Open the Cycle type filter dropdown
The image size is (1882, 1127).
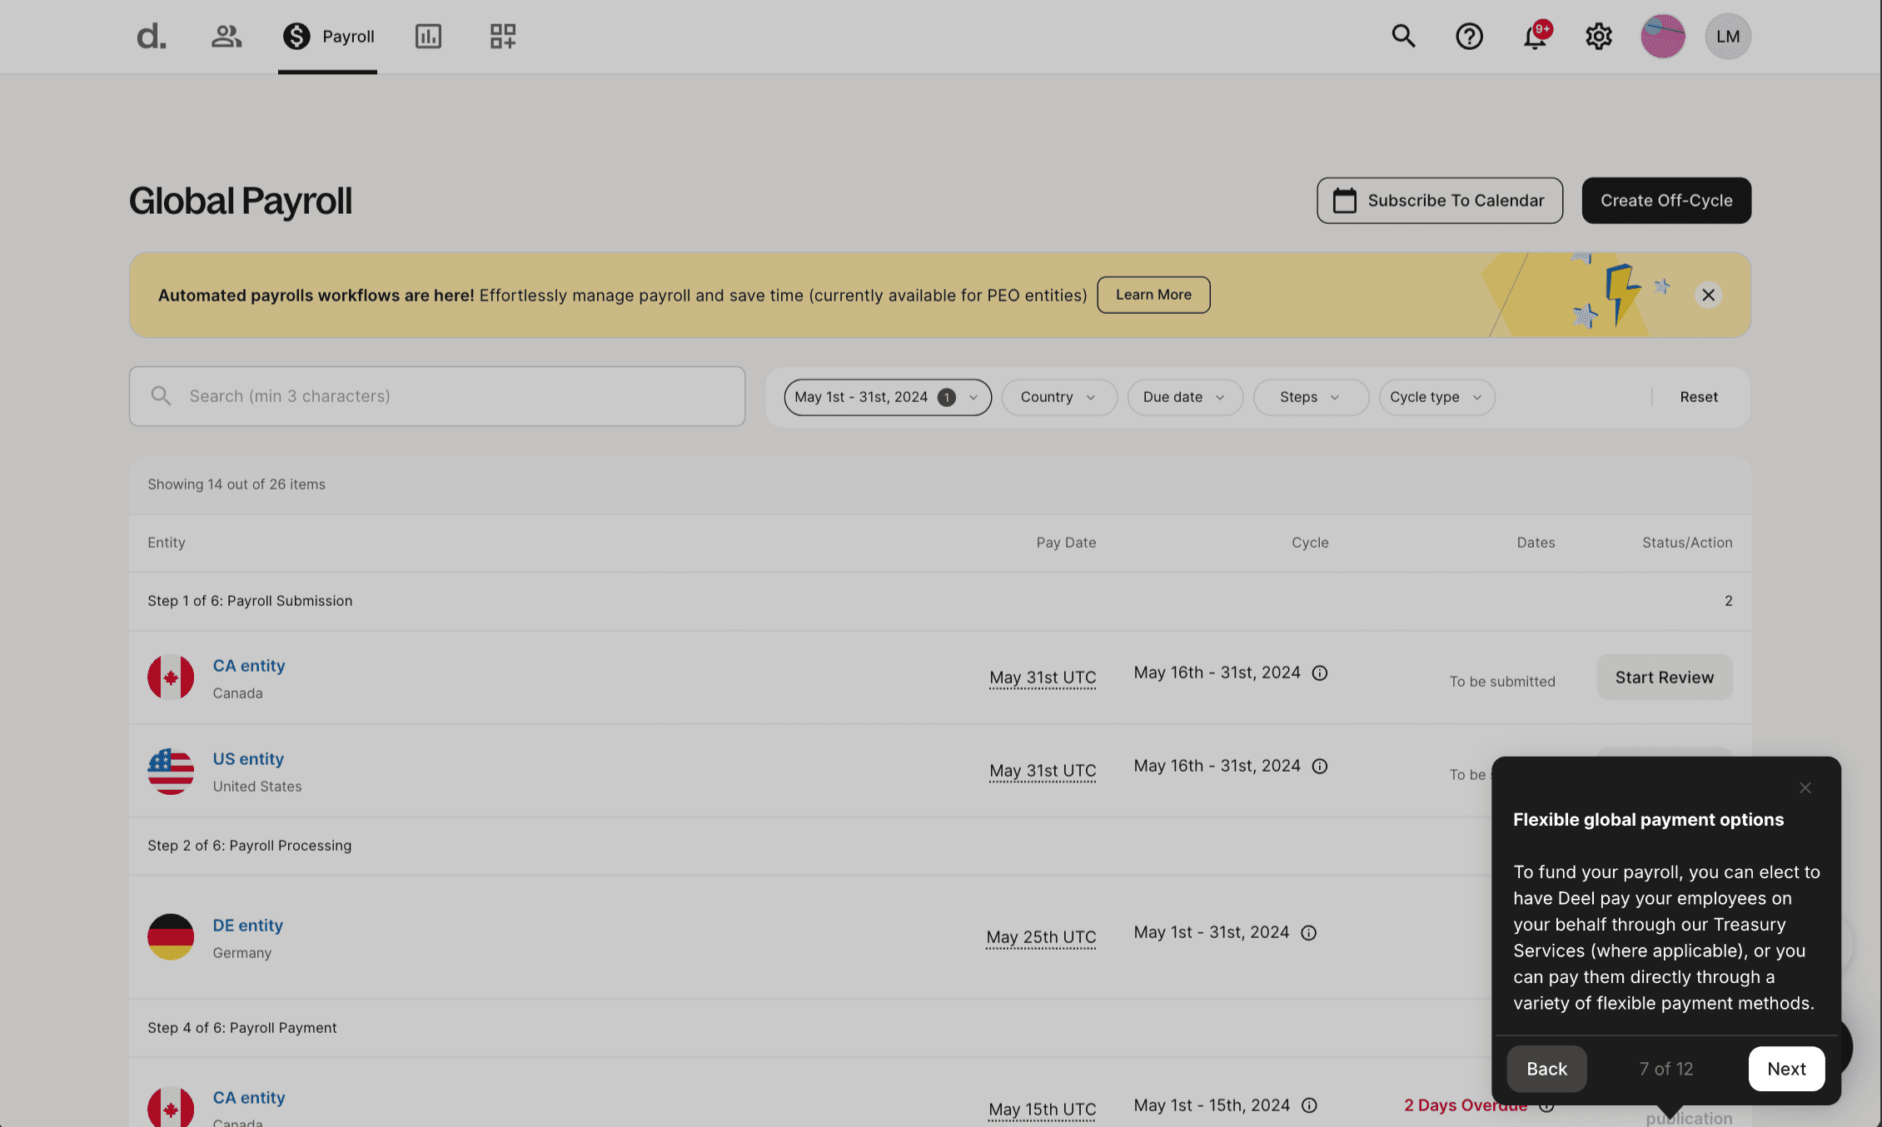click(x=1436, y=397)
